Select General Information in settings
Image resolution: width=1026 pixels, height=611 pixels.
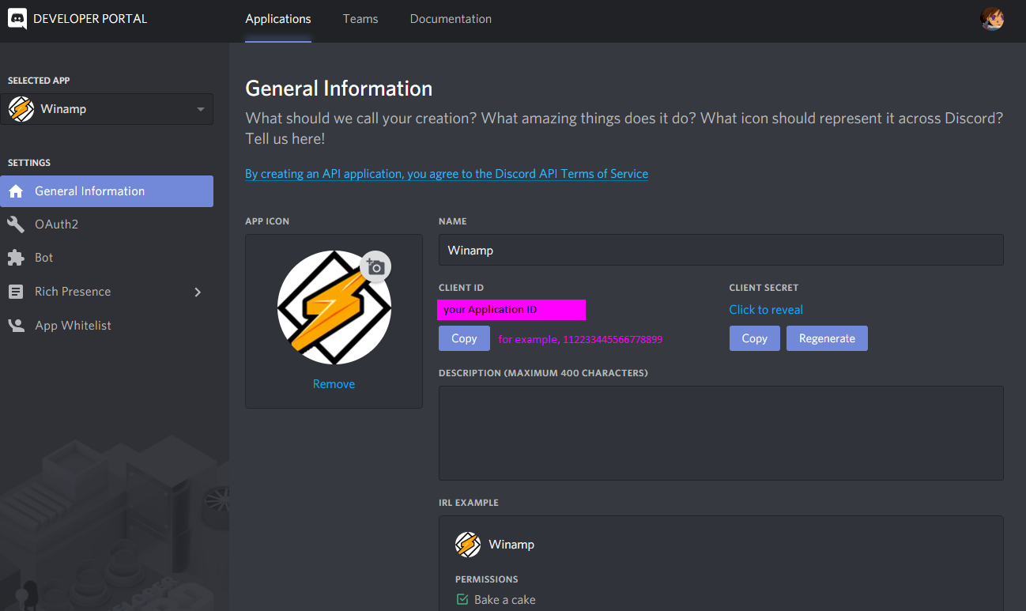click(x=107, y=191)
